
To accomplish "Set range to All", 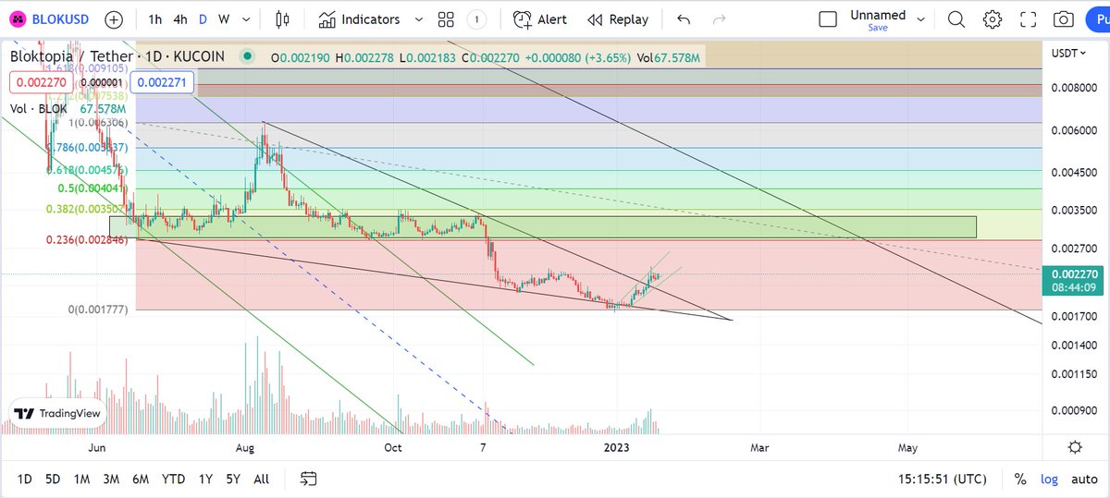I will (262, 479).
